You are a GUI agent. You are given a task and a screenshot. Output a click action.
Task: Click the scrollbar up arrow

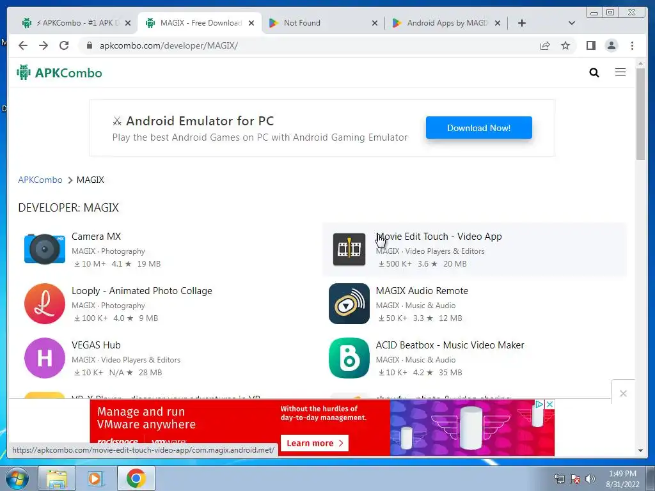pos(640,63)
